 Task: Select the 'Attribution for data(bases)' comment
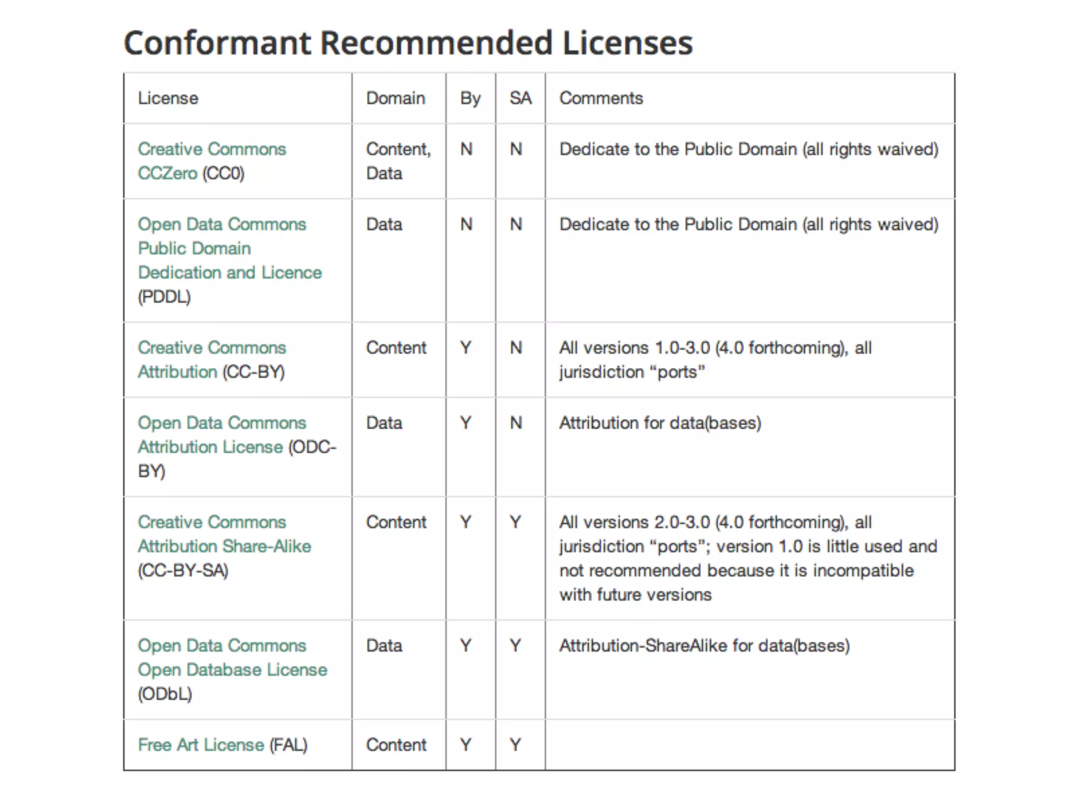pos(660,423)
